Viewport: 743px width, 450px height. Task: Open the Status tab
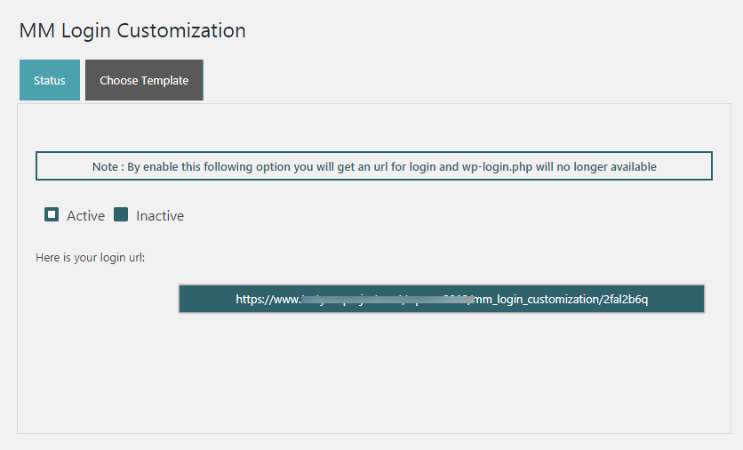tap(50, 80)
